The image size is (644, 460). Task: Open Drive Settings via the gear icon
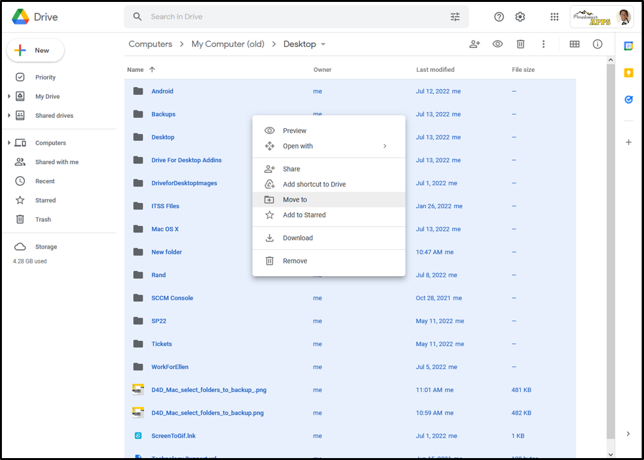[x=520, y=17]
